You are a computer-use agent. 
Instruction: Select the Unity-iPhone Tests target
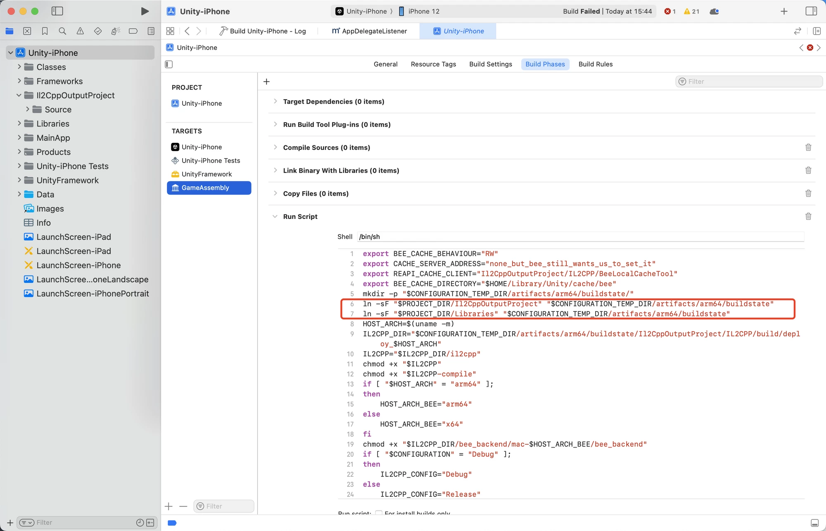[x=211, y=161]
